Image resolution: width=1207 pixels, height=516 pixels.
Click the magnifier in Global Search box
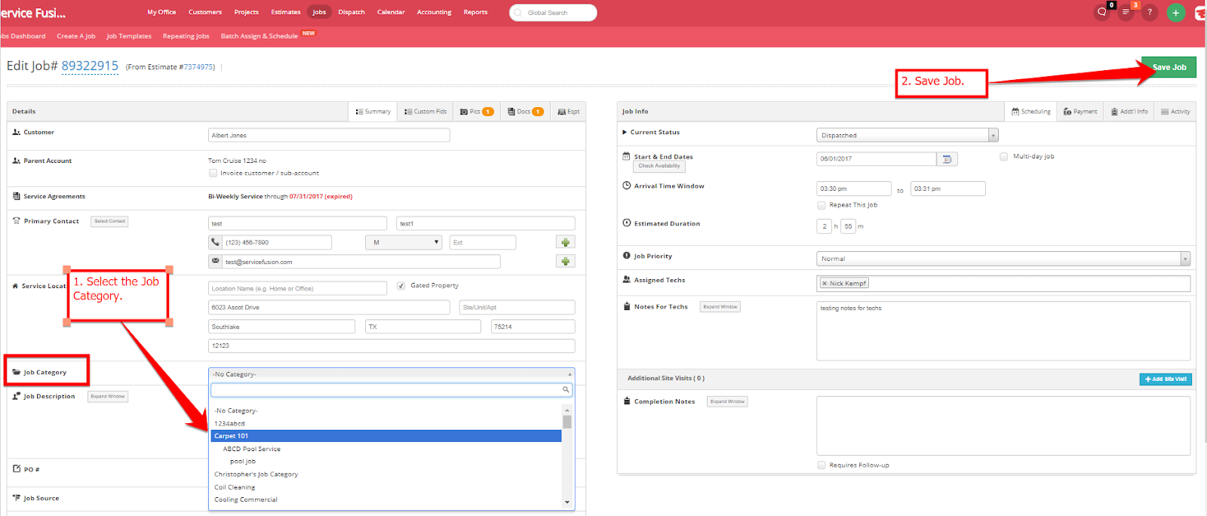518,13
